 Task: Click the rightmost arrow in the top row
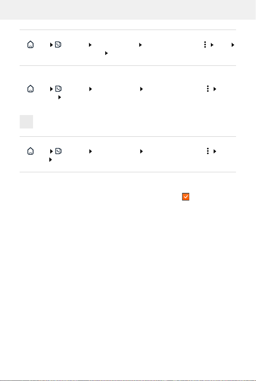pyautogui.click(x=233, y=45)
